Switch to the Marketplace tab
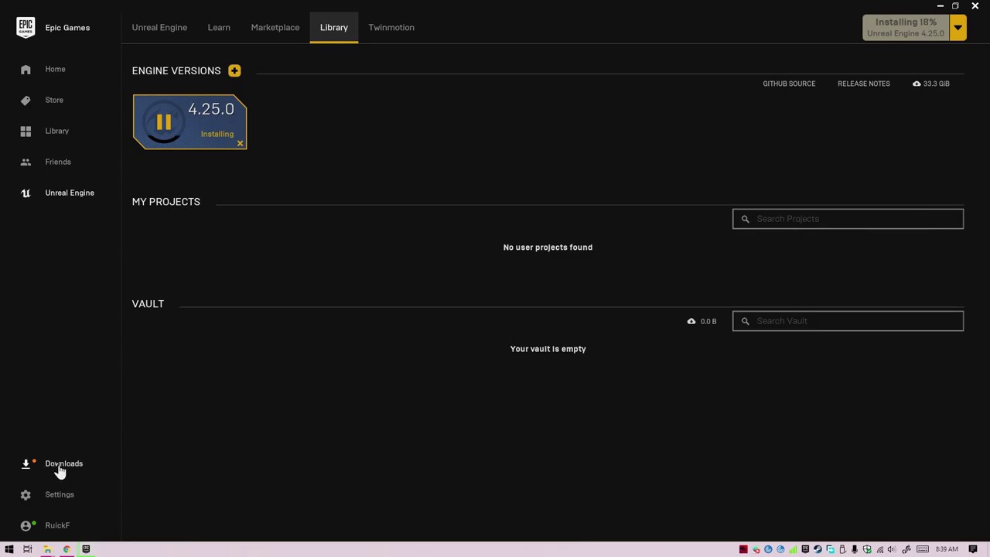Image resolution: width=990 pixels, height=557 pixels. coord(275,27)
